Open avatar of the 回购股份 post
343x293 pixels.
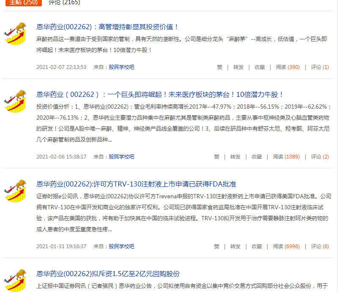point(15,281)
